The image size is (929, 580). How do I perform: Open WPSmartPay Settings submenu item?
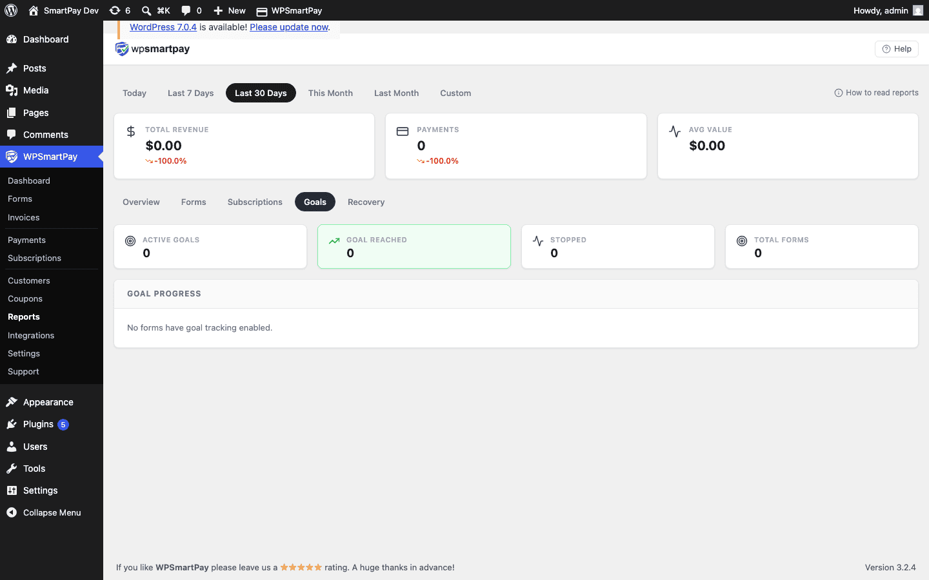click(24, 353)
